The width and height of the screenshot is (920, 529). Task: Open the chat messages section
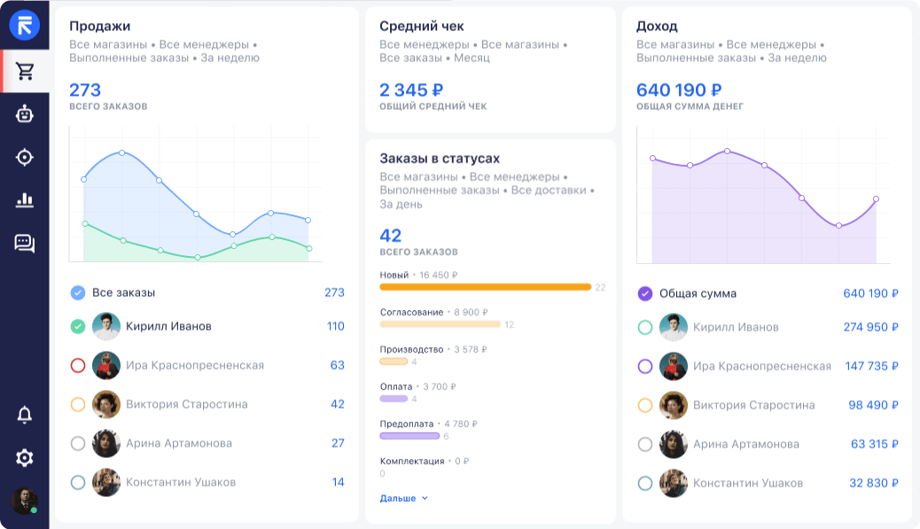pyautogui.click(x=25, y=243)
